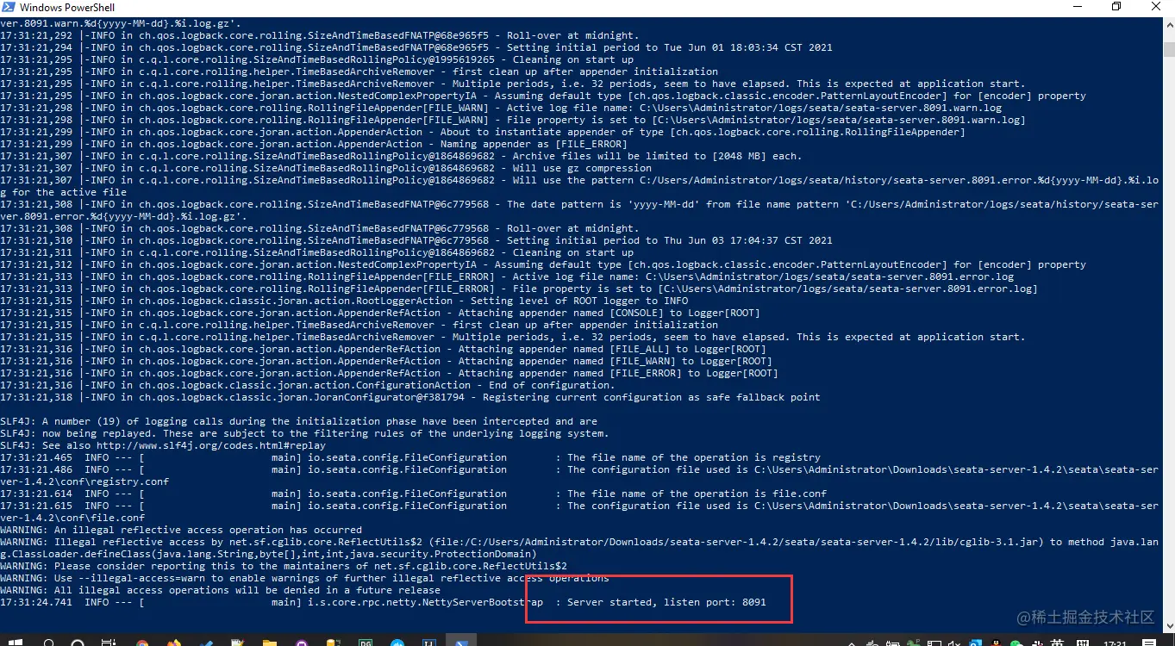
Task: Open Visual Studio Code from the taskbar
Action: click(x=205, y=642)
